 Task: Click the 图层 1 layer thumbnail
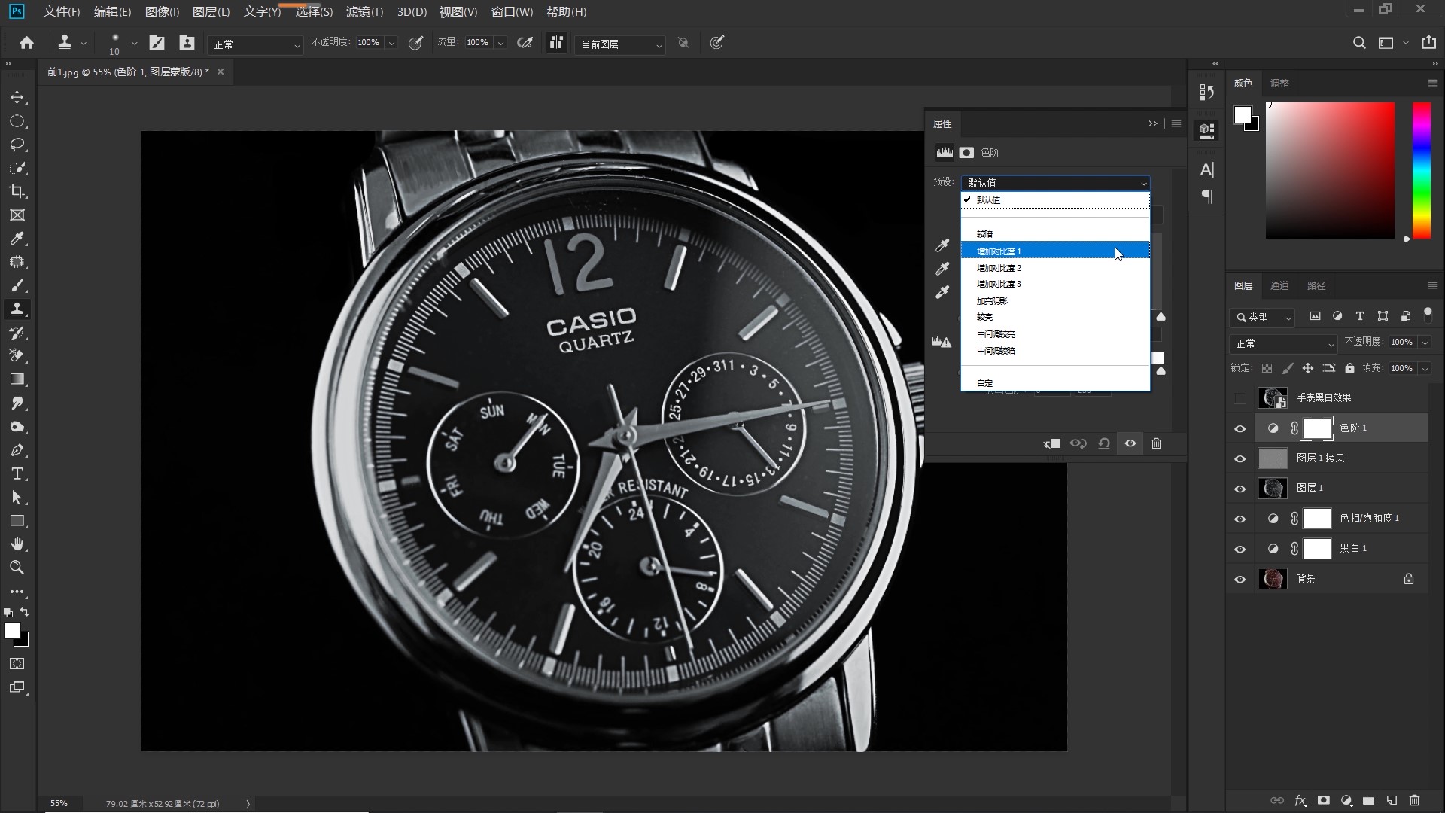tap(1273, 489)
